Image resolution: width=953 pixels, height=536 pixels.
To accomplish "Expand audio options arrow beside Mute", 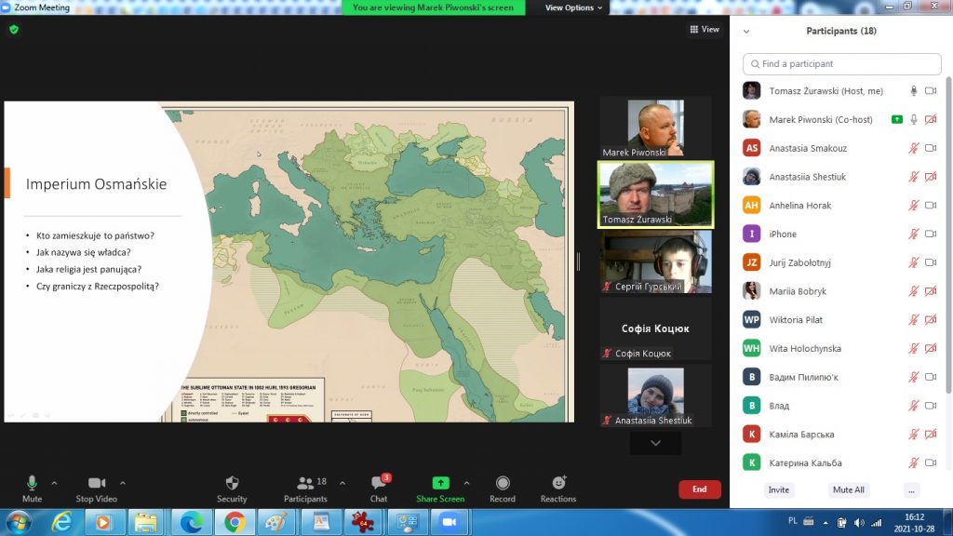I will pyautogui.click(x=54, y=483).
